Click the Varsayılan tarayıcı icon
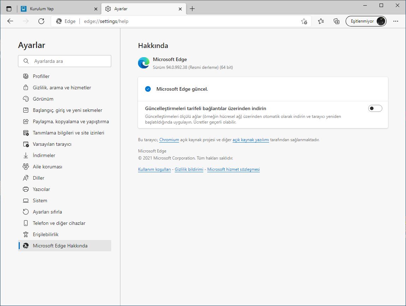The width and height of the screenshot is (406, 306). [26, 144]
